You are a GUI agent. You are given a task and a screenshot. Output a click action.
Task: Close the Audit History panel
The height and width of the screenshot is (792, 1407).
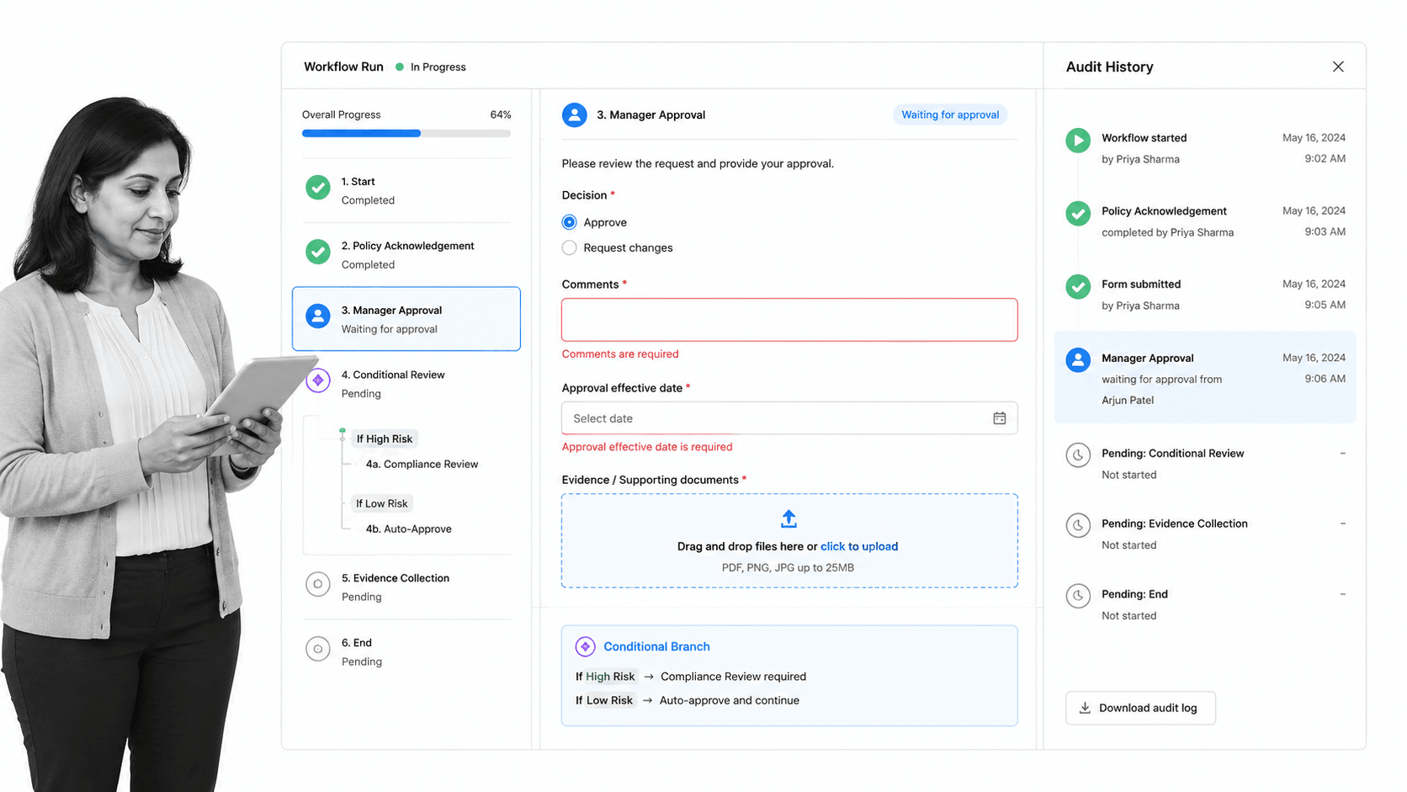coord(1338,66)
